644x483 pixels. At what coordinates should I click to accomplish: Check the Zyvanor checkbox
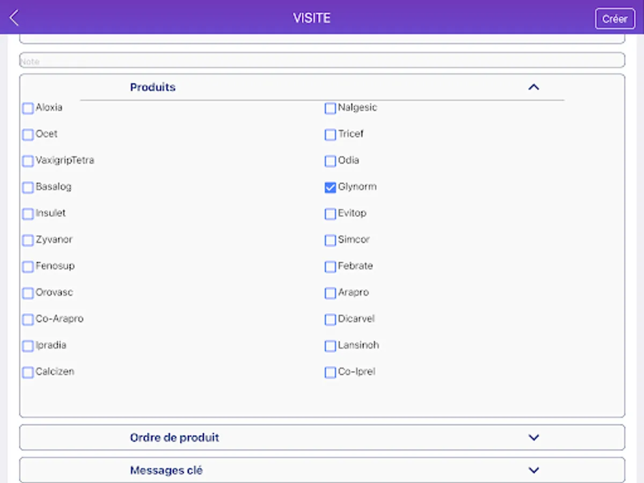(28, 240)
